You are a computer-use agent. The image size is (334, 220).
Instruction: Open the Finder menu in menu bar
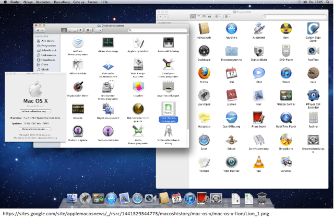15,2
